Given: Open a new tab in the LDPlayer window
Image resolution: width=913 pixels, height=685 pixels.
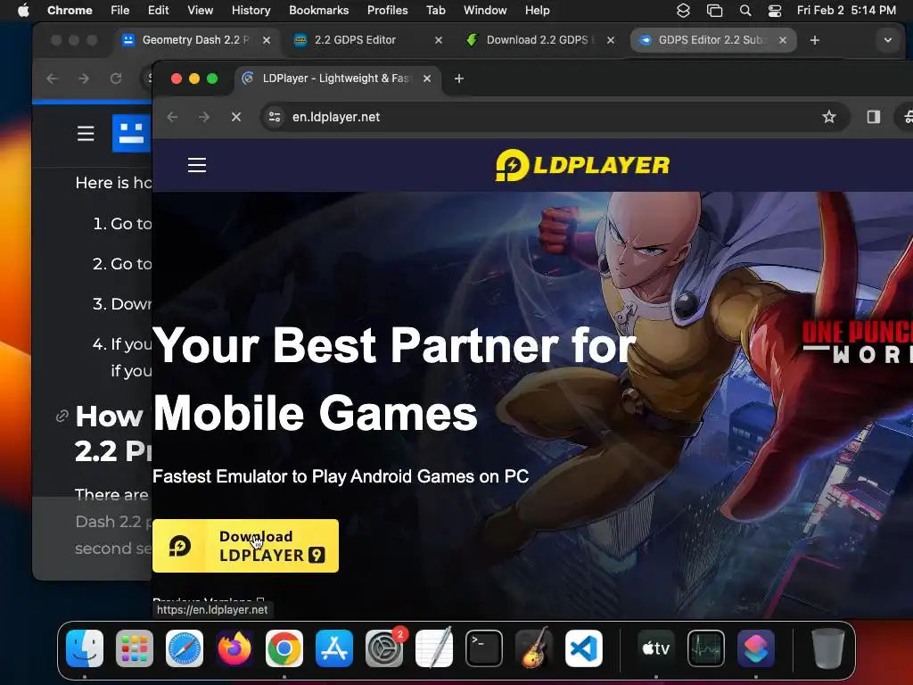Looking at the screenshot, I should pyautogui.click(x=459, y=78).
